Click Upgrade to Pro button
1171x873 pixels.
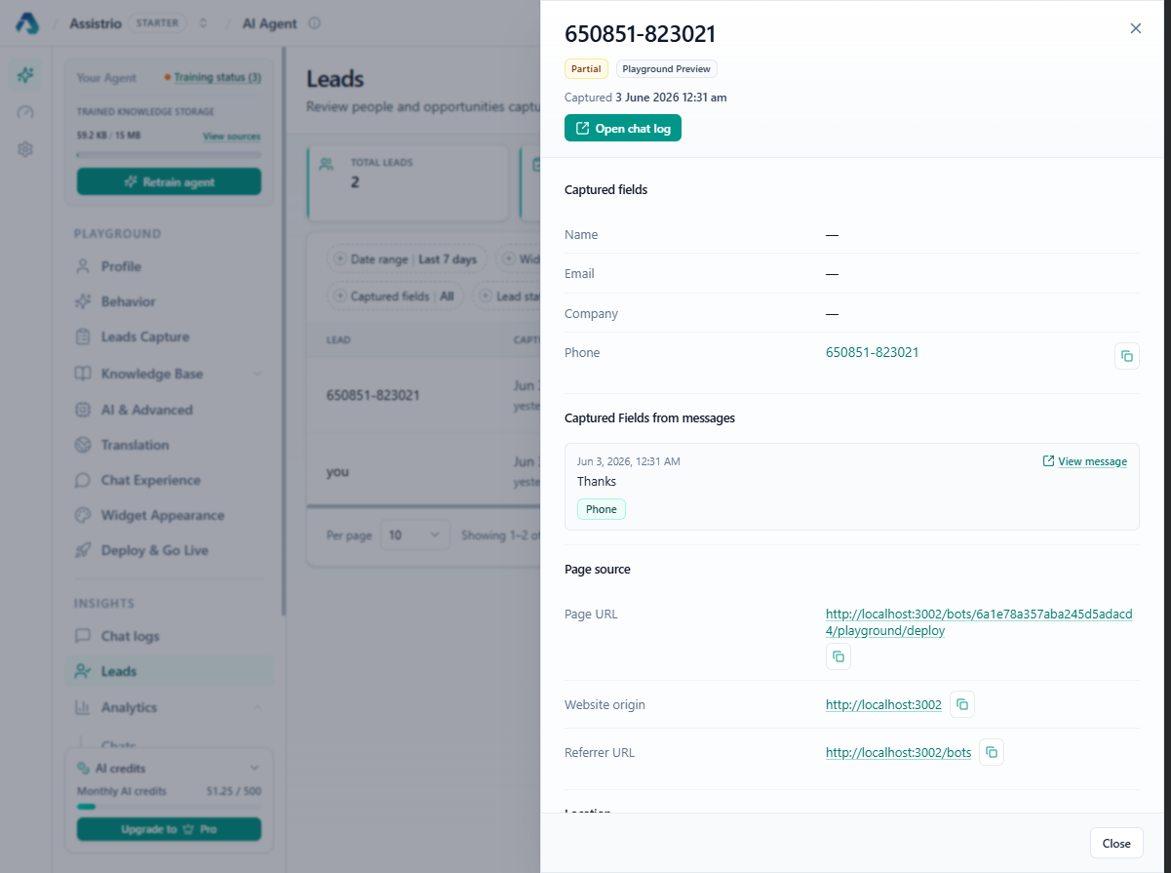pyautogui.click(x=169, y=829)
